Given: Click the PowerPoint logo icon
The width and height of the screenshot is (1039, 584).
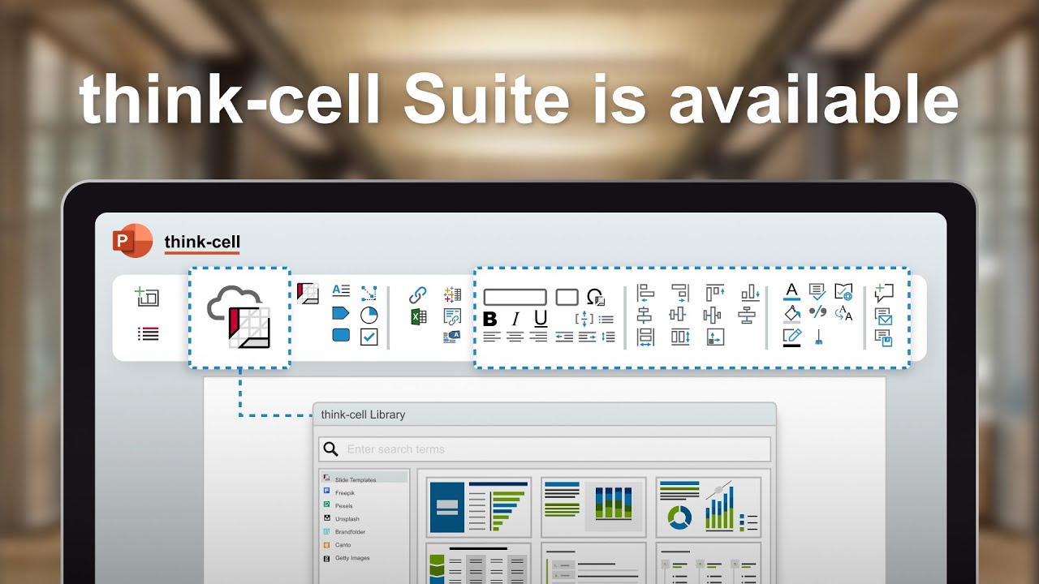Looking at the screenshot, I should [133, 241].
